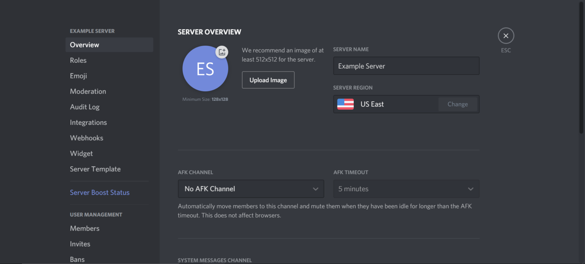Screen dimensions: 585x264
Task: Click the ESC close icon
Action: (506, 35)
